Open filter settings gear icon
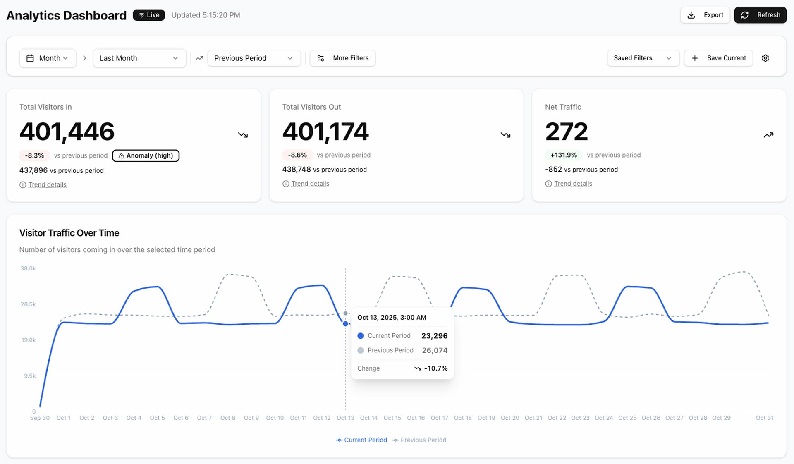 click(765, 58)
